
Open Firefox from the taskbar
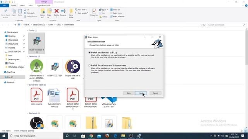pos(107,136)
